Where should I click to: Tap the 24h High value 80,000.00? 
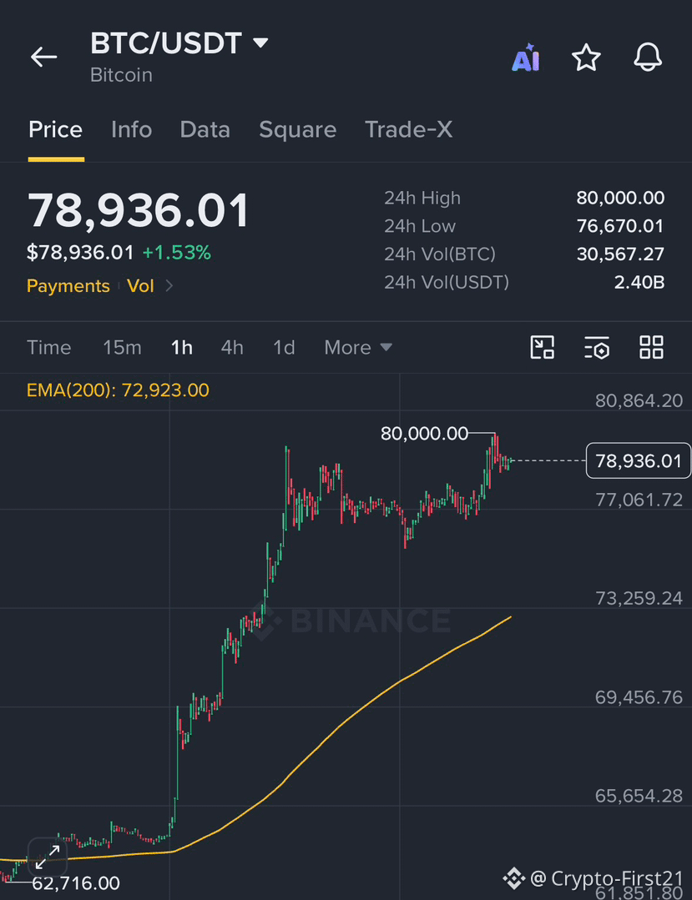tap(620, 198)
